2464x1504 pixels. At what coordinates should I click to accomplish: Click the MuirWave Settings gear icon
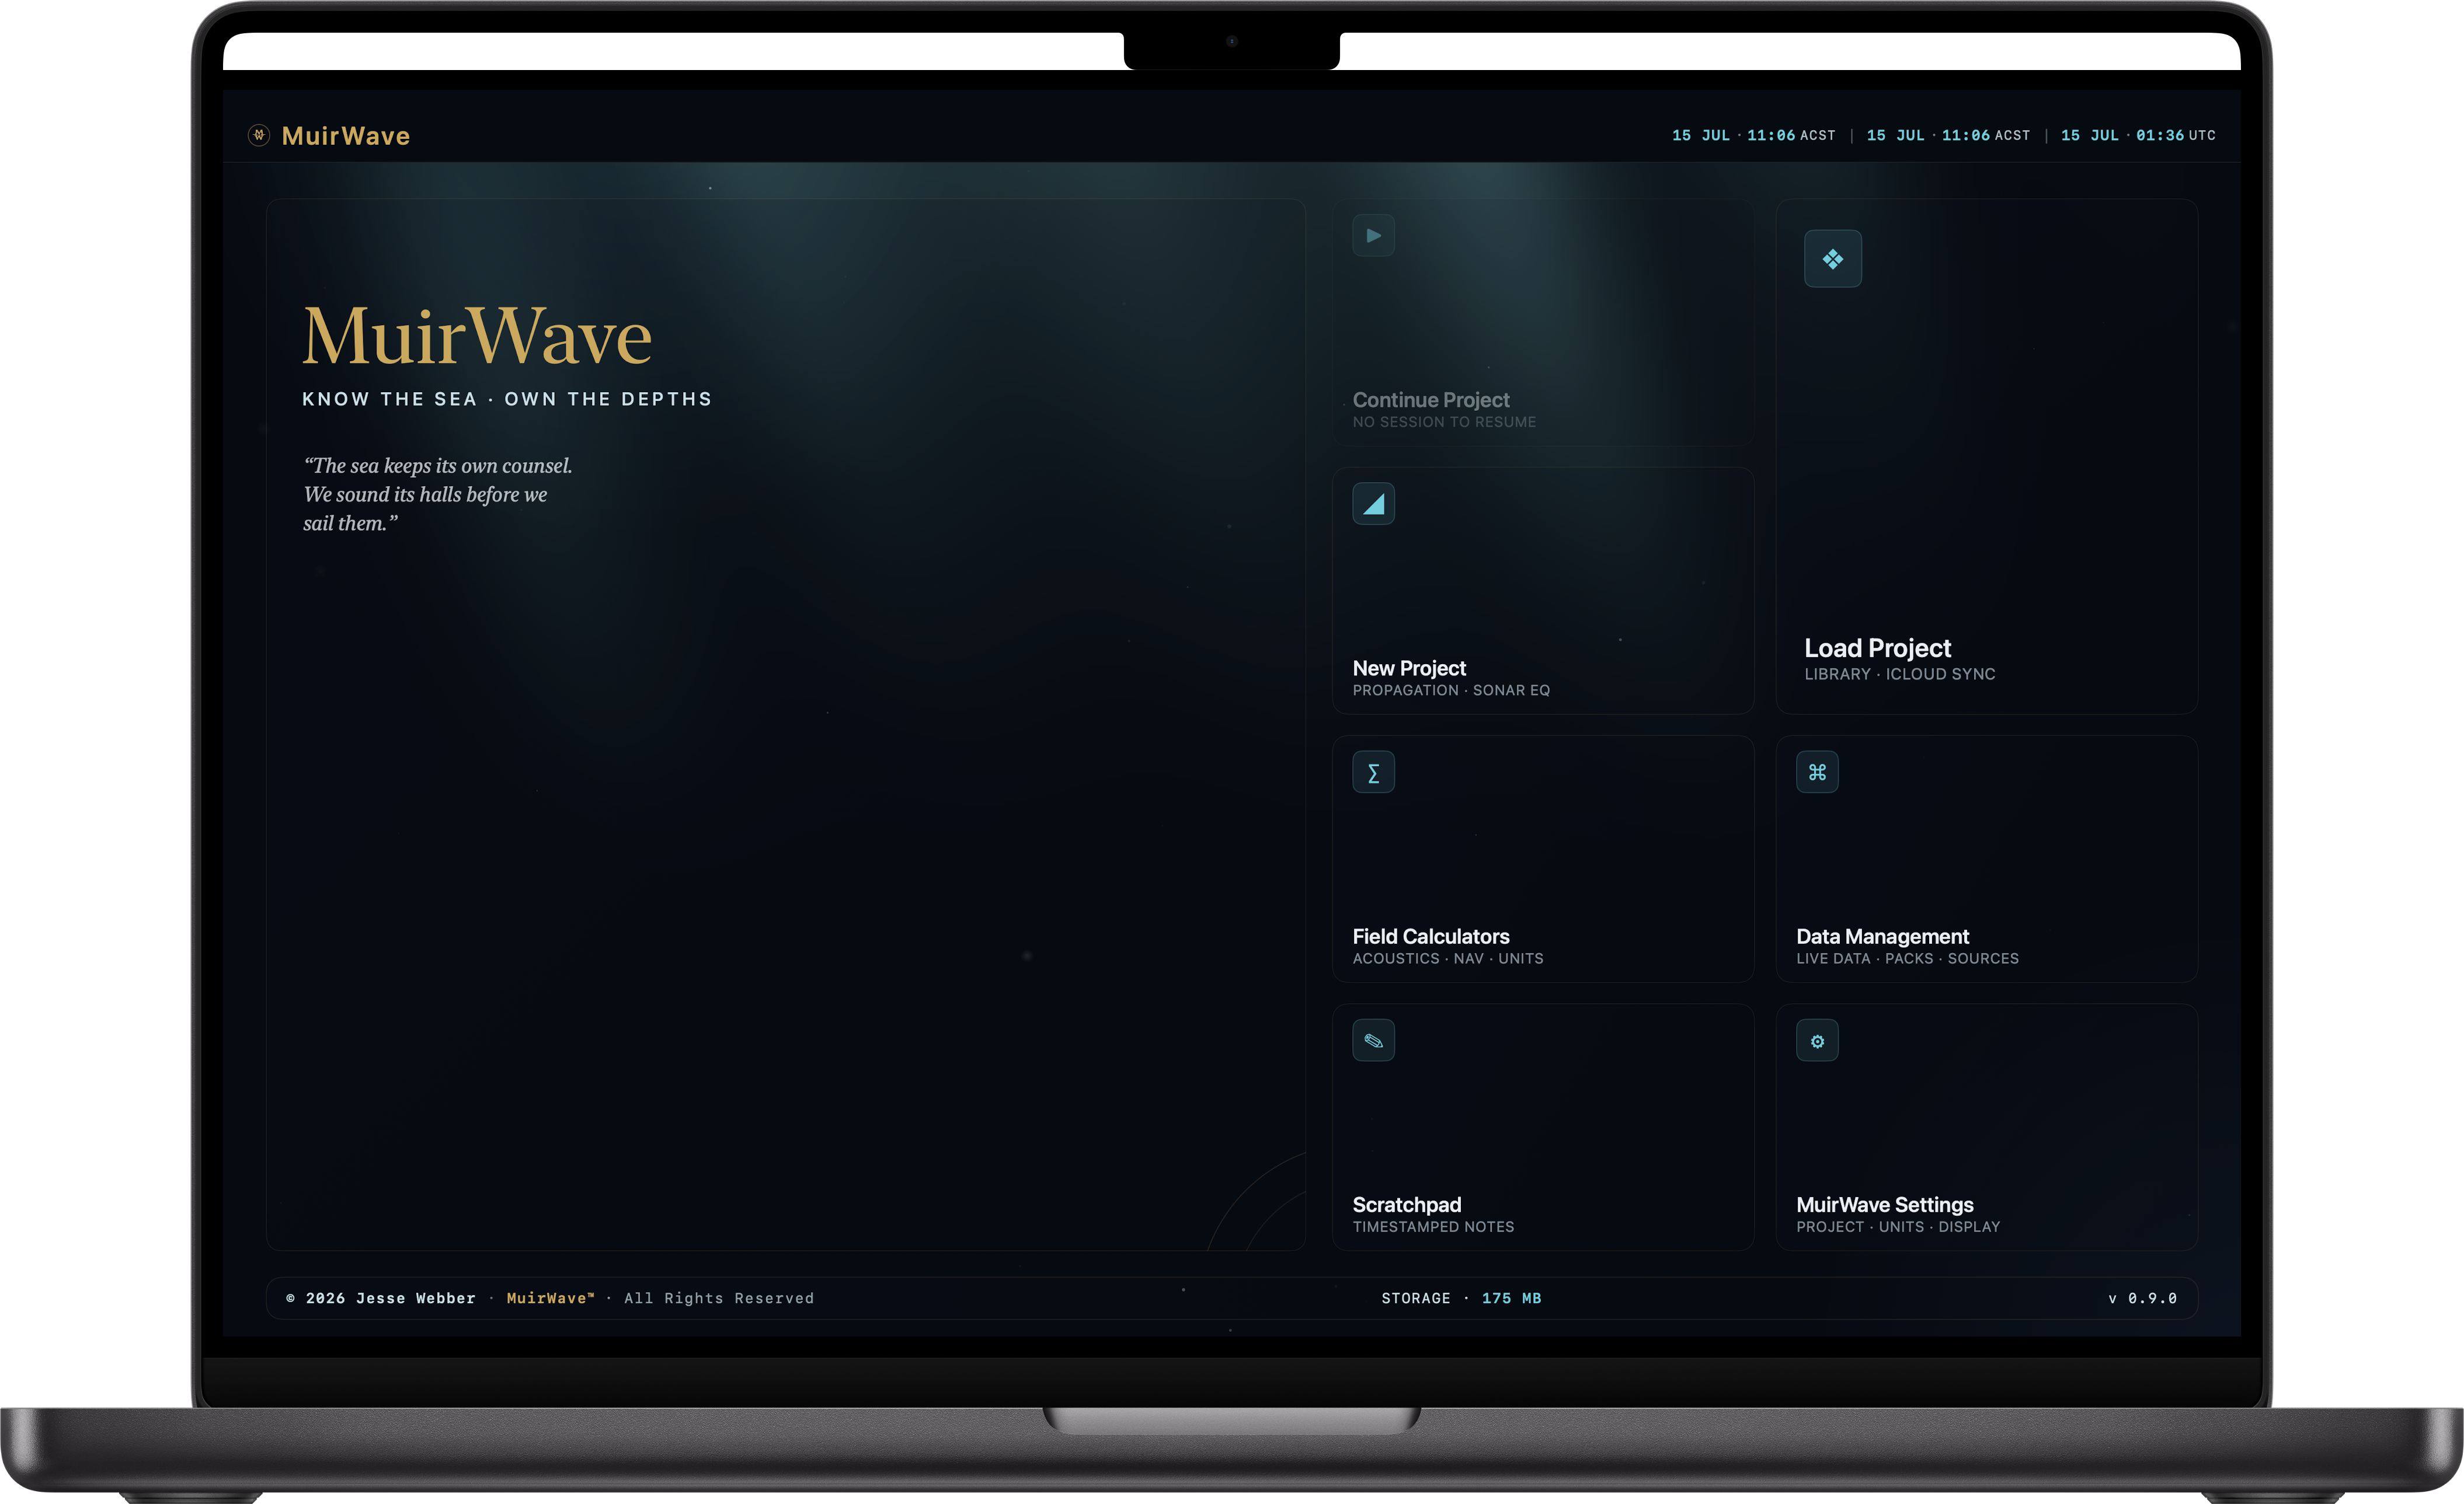[x=1817, y=1040]
